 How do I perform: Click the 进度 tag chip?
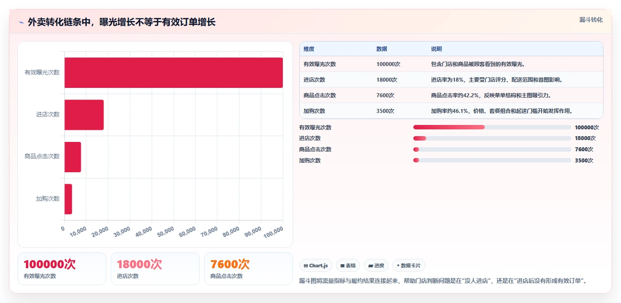coord(376,266)
